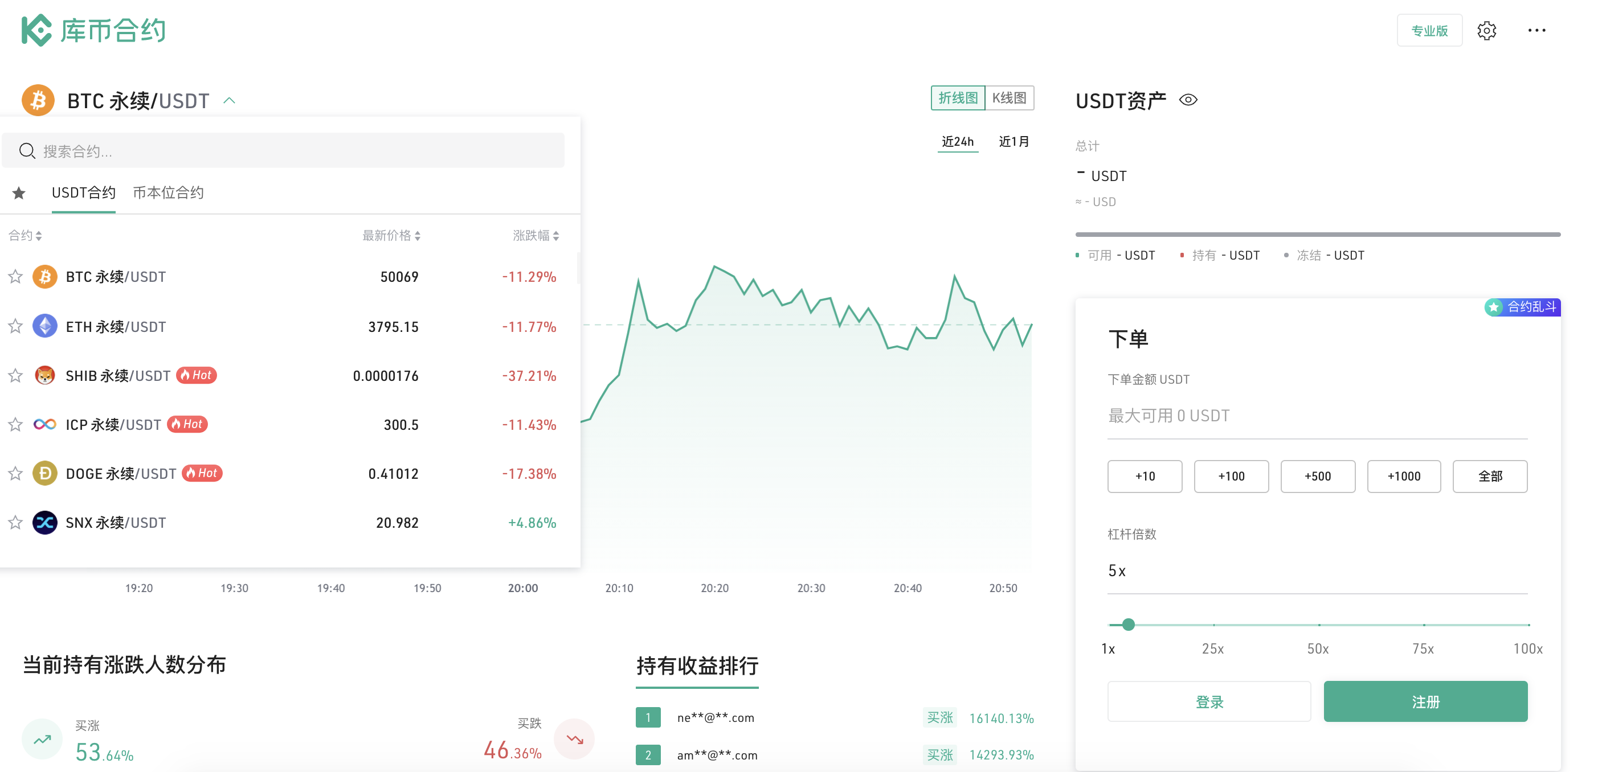Image resolution: width=1602 pixels, height=772 pixels.
Task: Click the SHIB coin icon
Action: [45, 375]
